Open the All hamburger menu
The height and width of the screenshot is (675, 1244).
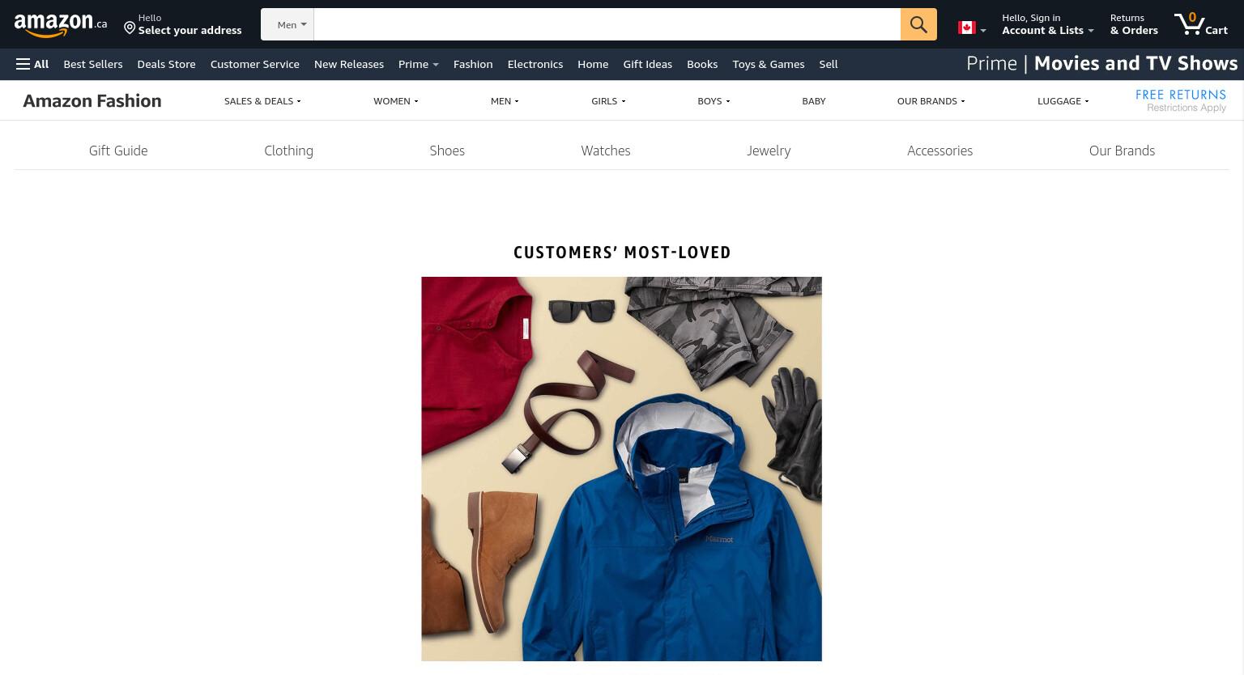tap(32, 64)
